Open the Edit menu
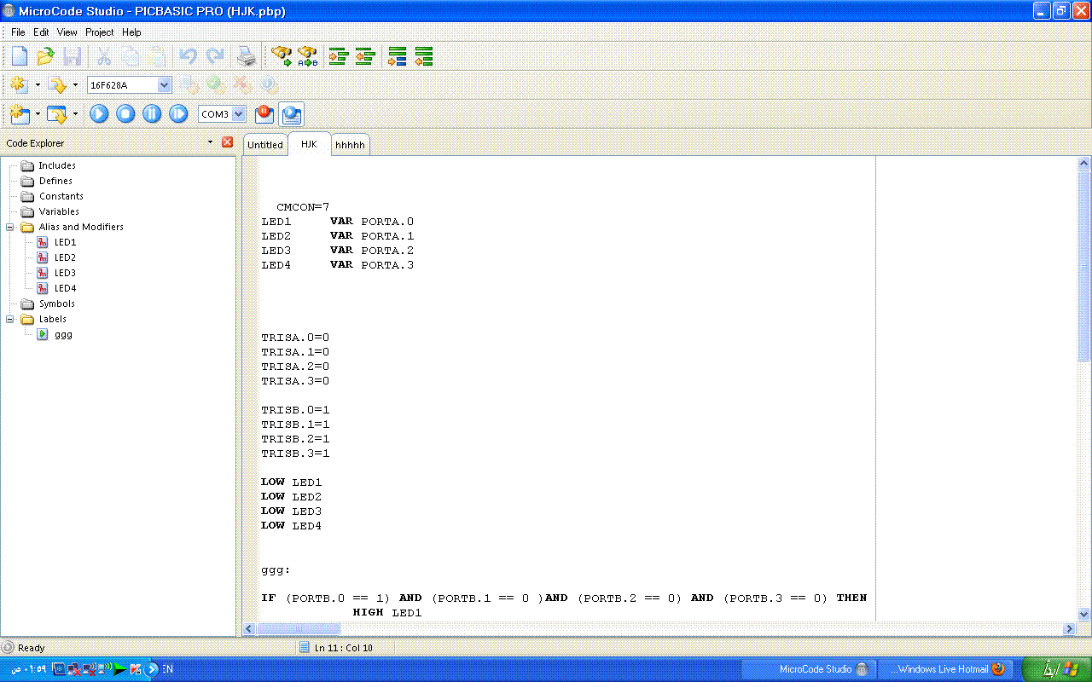The height and width of the screenshot is (682, 1092). (x=41, y=32)
